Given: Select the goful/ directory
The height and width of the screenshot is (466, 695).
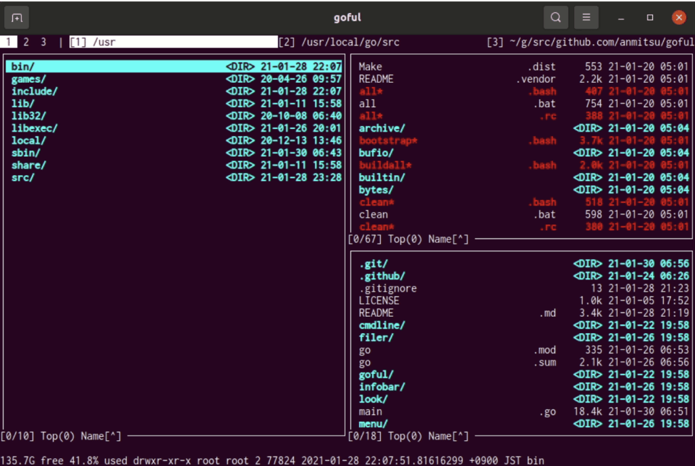Looking at the screenshot, I should click(523, 374).
